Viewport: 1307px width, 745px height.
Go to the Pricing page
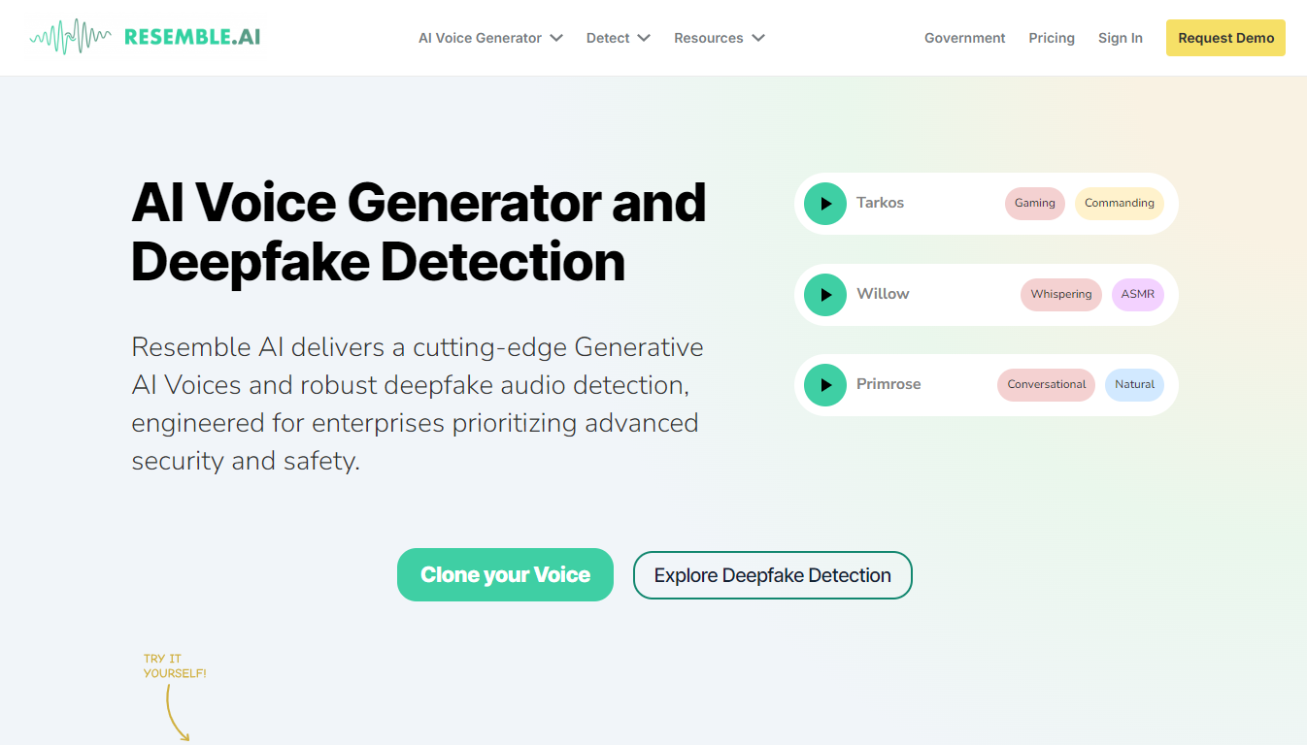tap(1052, 38)
